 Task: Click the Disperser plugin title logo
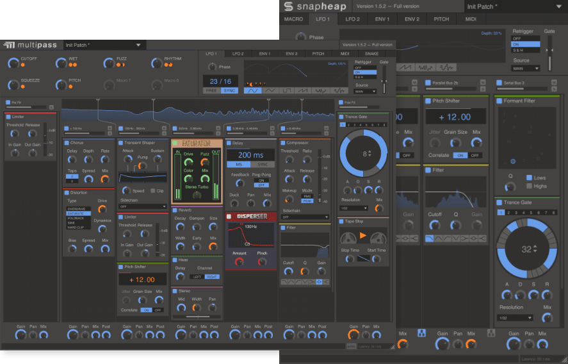coord(252,217)
